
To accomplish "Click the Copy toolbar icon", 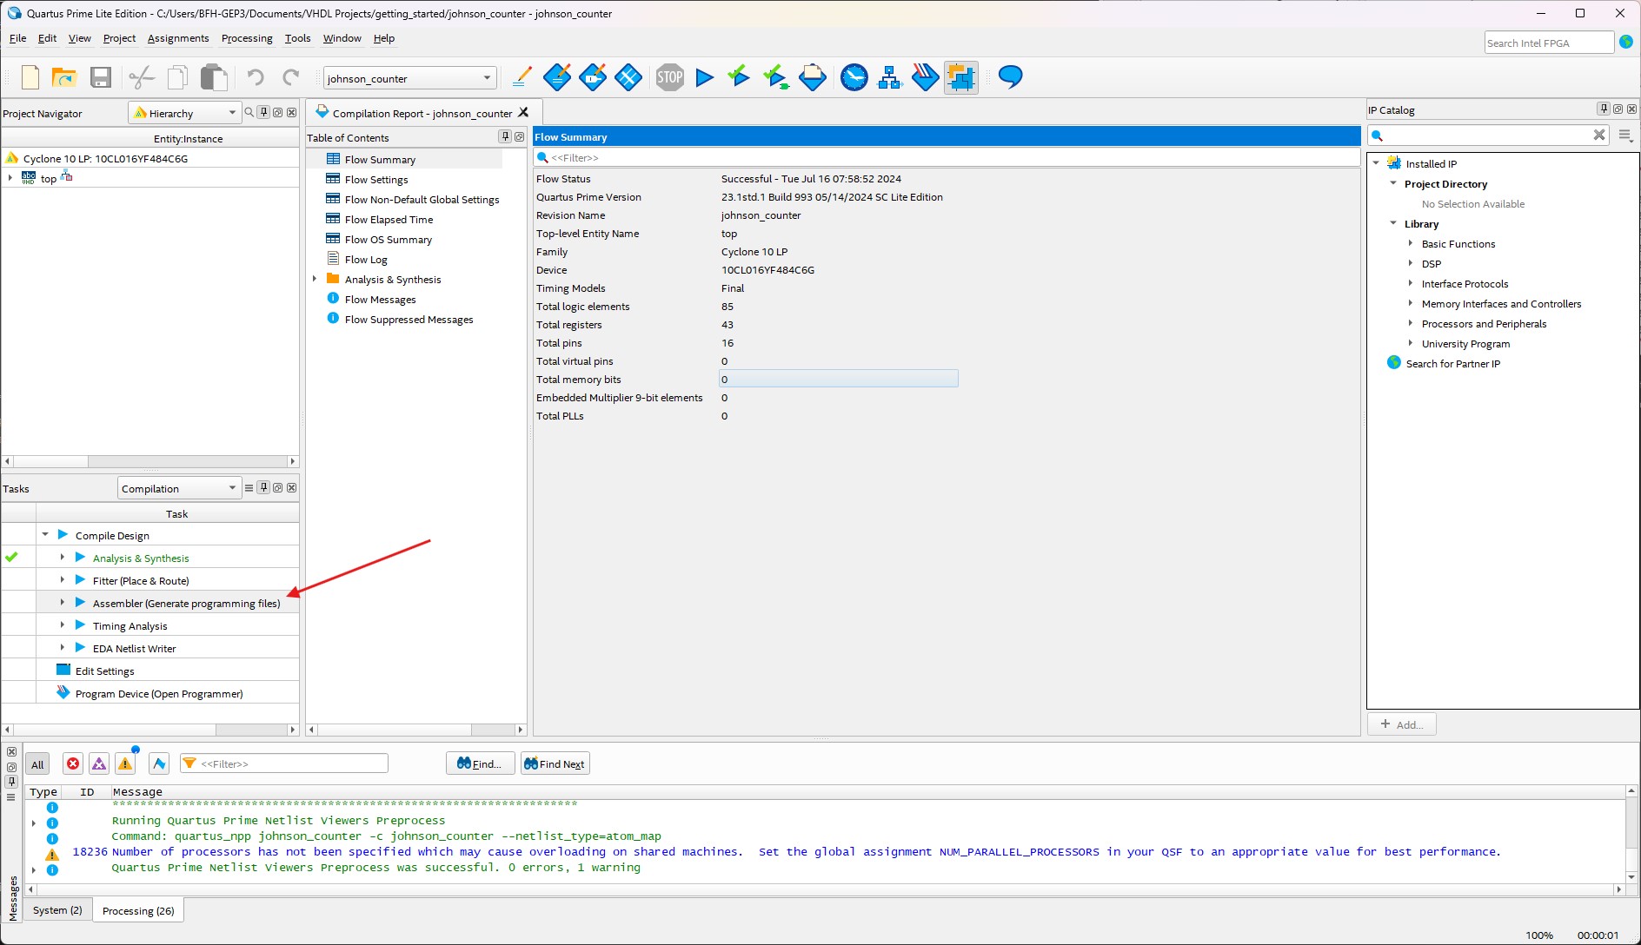I will (x=177, y=78).
